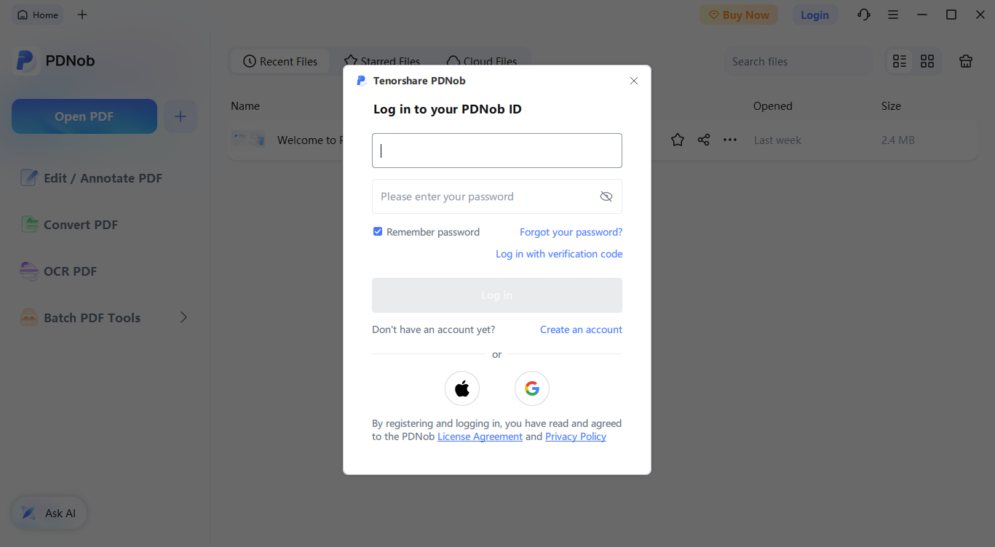Switch to the Starred Files tab
This screenshot has height=547, width=995.
[x=381, y=61]
